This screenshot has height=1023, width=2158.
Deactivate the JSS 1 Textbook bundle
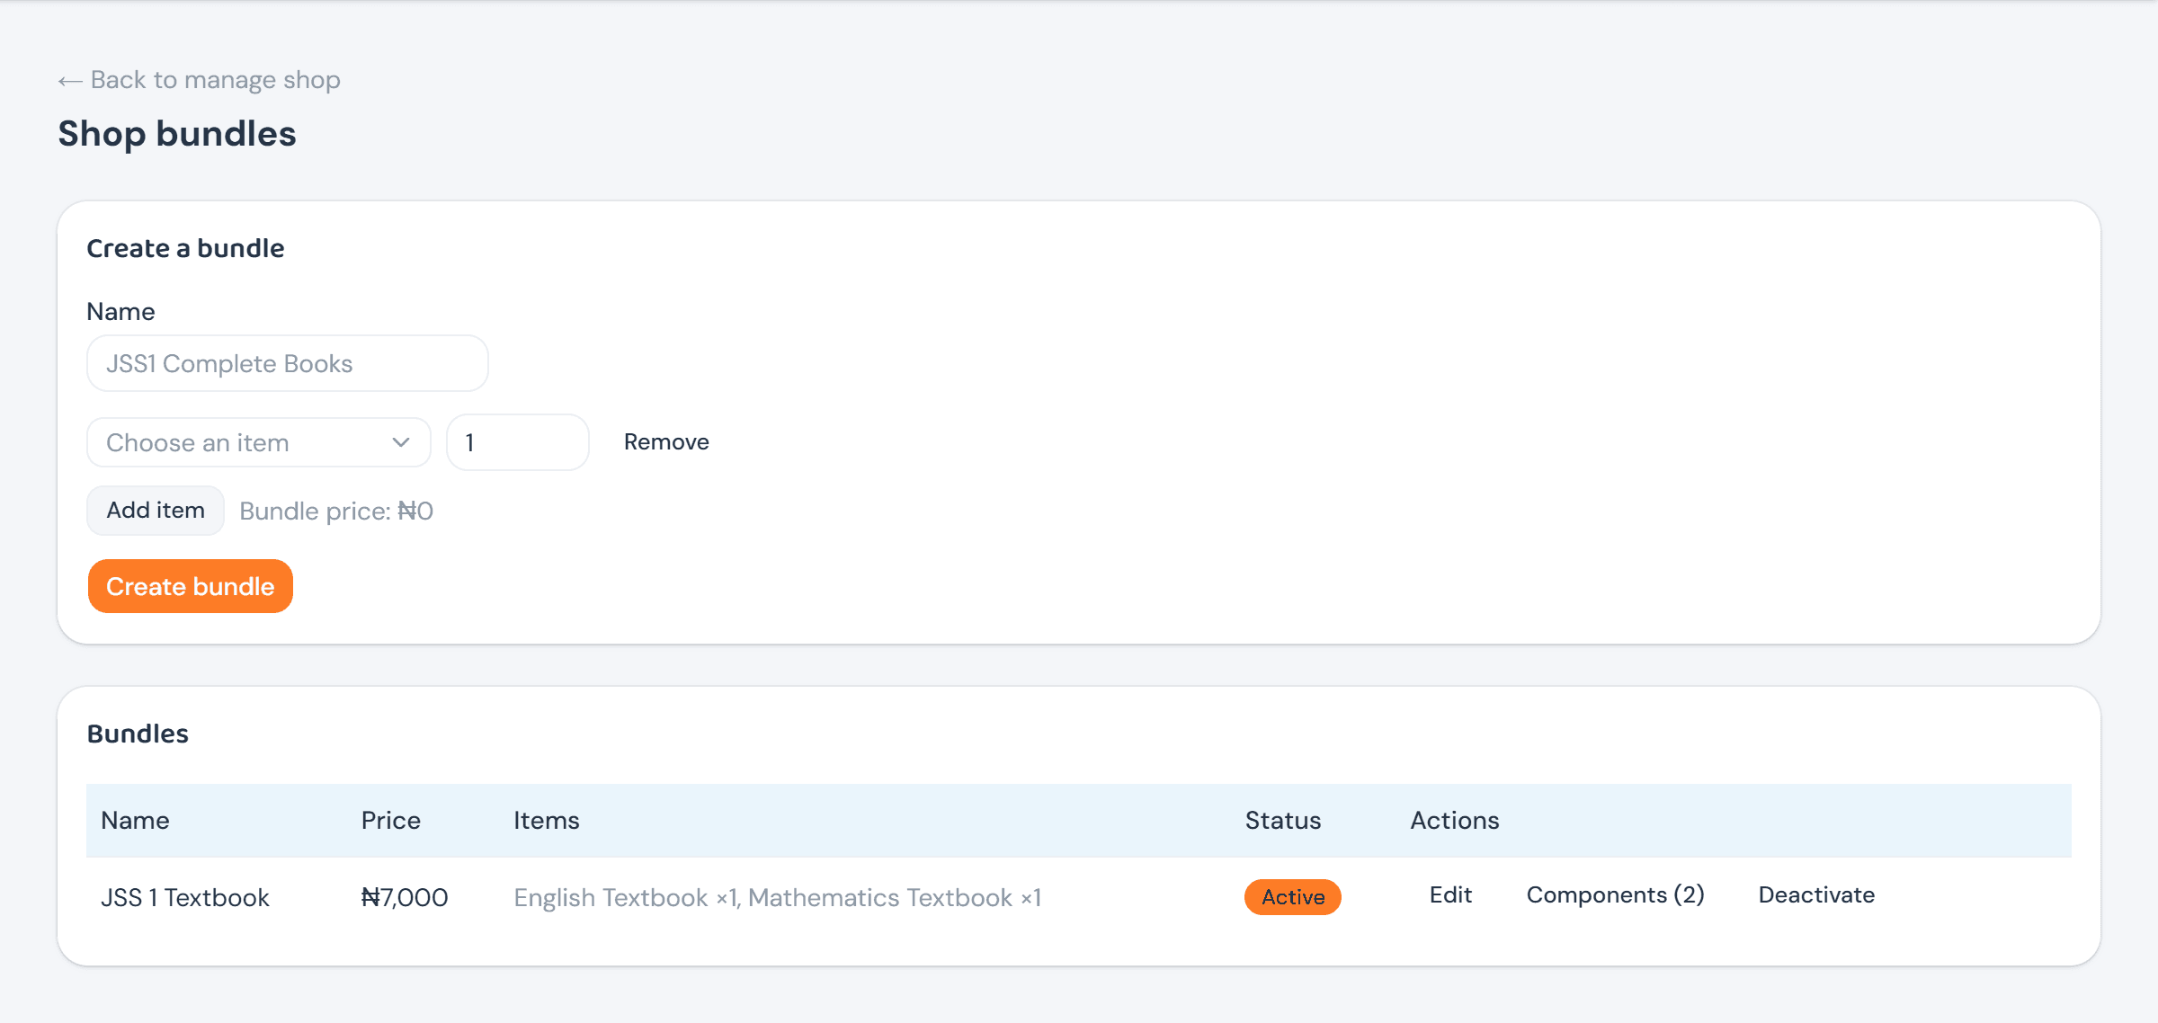[1816, 895]
